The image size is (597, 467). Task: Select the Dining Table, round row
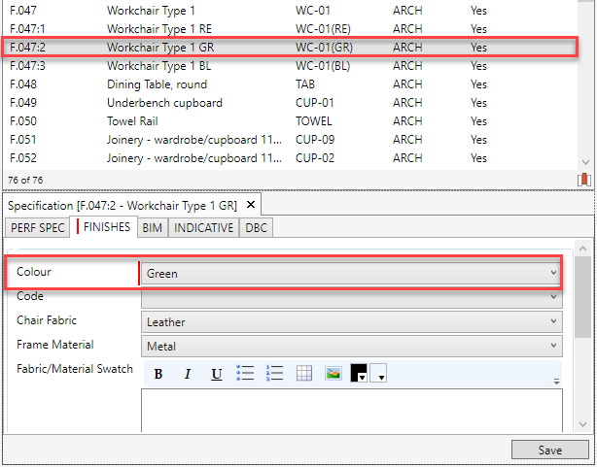(x=156, y=84)
